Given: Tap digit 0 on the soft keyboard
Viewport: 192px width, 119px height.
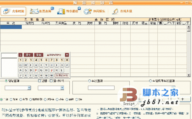Looking at the screenshot, I should coord(67,60).
